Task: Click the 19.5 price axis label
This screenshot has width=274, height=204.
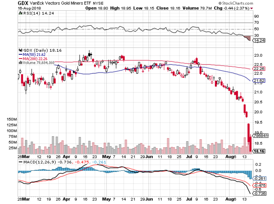Action: [258, 122]
